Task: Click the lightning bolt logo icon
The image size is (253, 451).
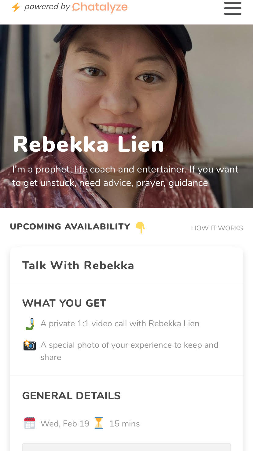Action: pos(16,7)
